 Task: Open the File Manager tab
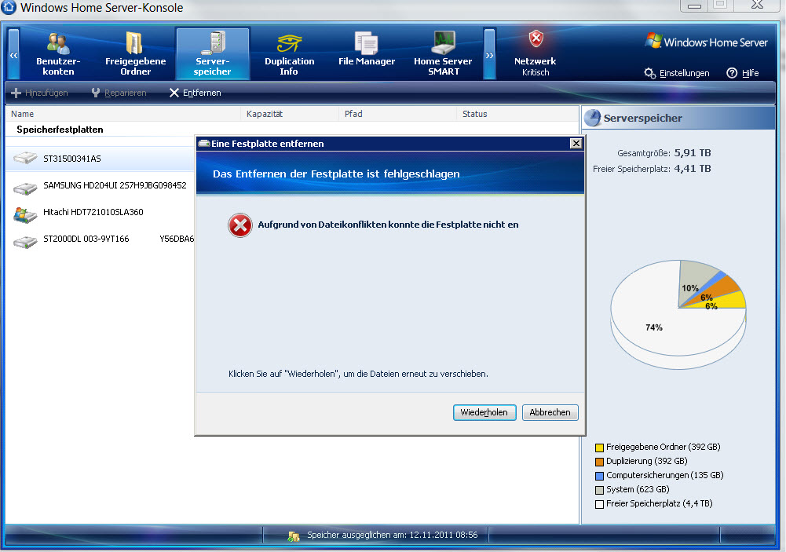click(x=367, y=53)
